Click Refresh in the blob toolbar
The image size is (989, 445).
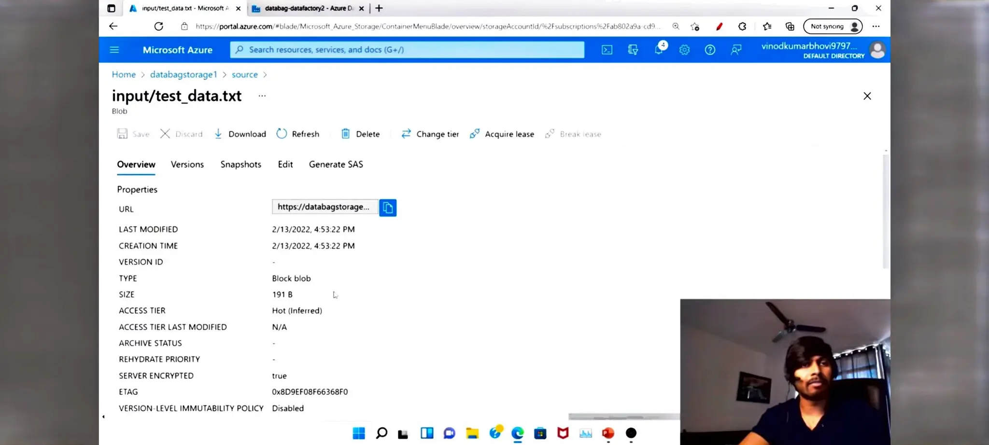pyautogui.click(x=298, y=134)
